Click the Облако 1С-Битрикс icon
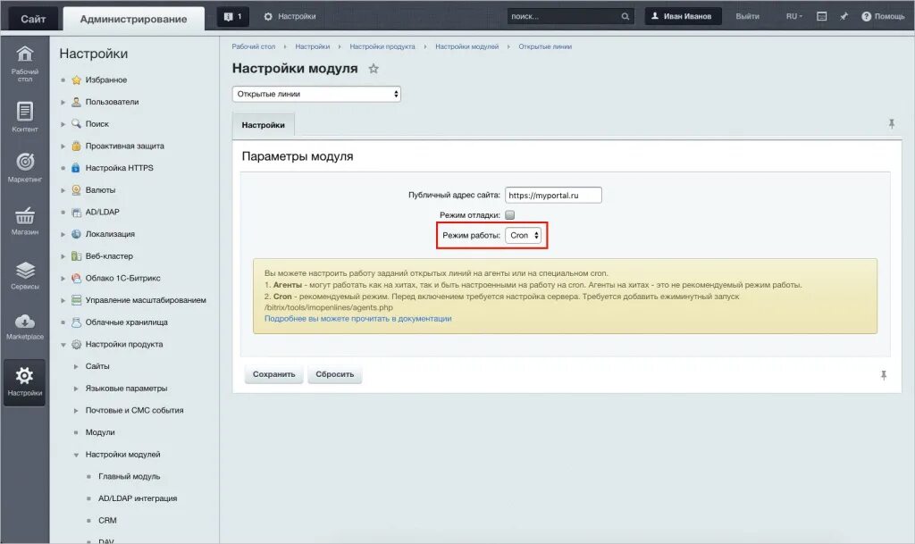This screenshot has width=915, height=544. (x=76, y=278)
